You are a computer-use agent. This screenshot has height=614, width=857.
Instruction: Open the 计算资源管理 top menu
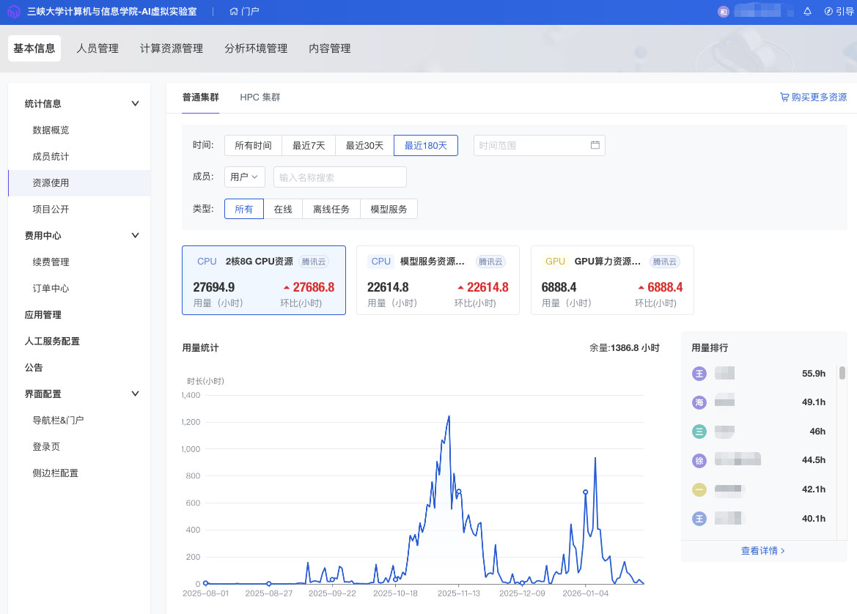tap(172, 48)
